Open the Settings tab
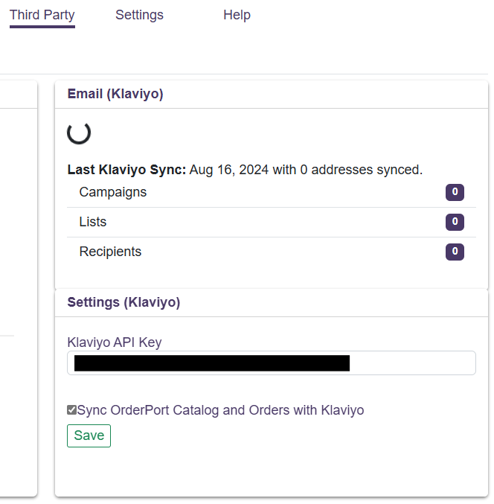Viewport: 494px width, 504px height. tap(139, 15)
